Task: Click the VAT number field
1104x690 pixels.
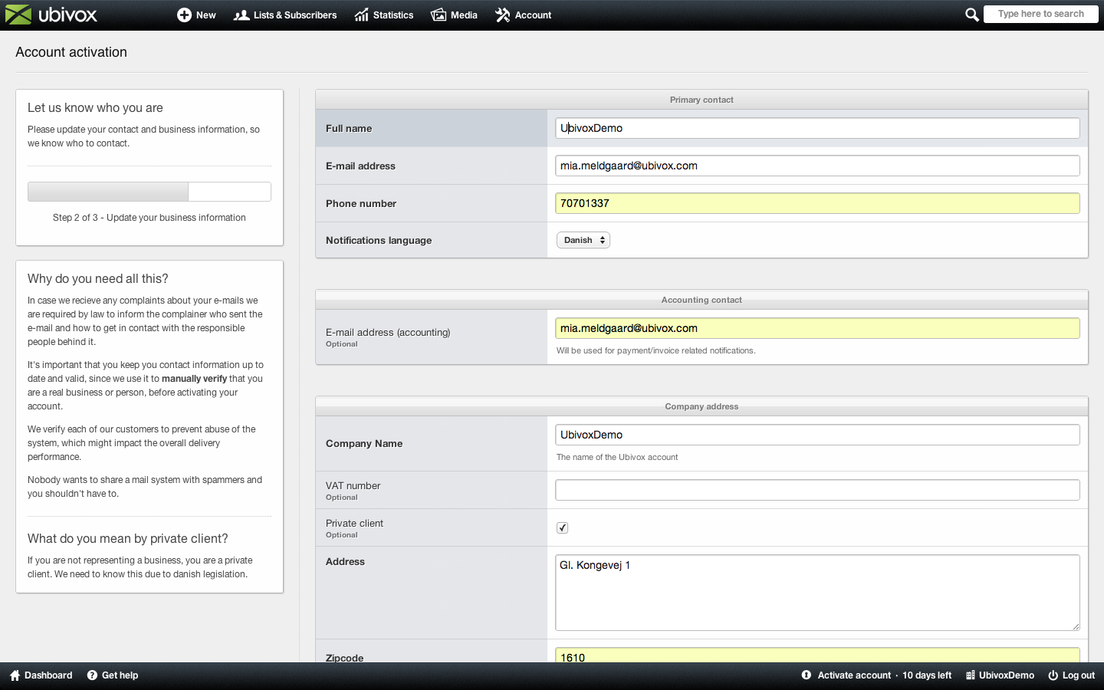Action: click(x=817, y=490)
